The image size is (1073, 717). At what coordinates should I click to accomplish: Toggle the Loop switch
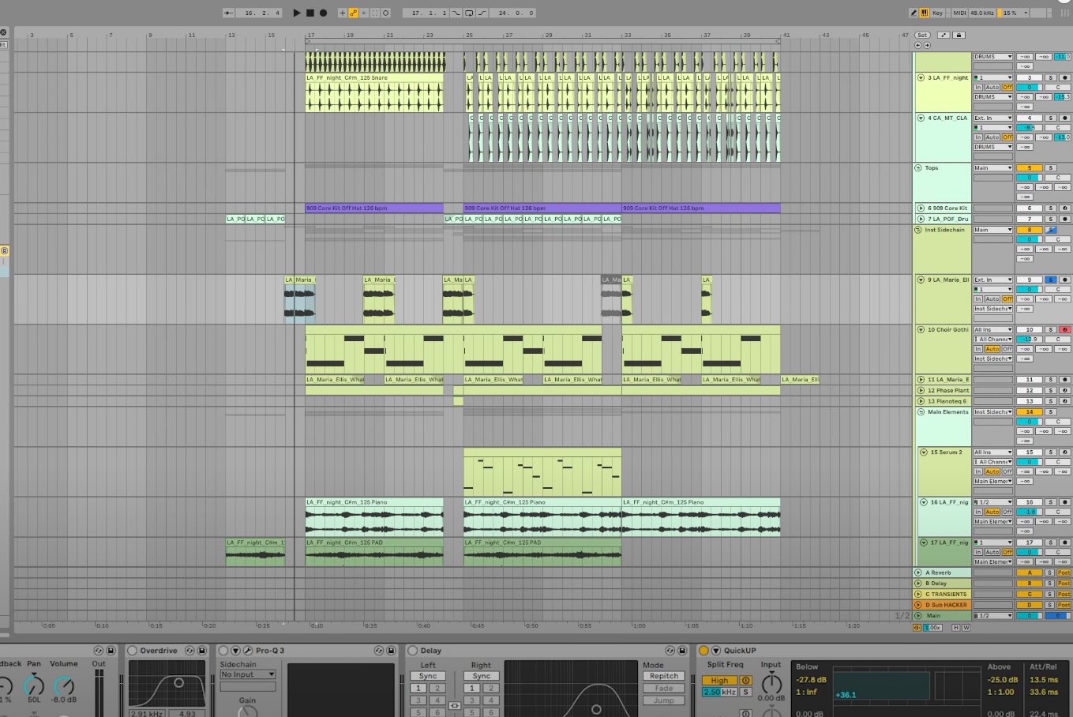(469, 13)
